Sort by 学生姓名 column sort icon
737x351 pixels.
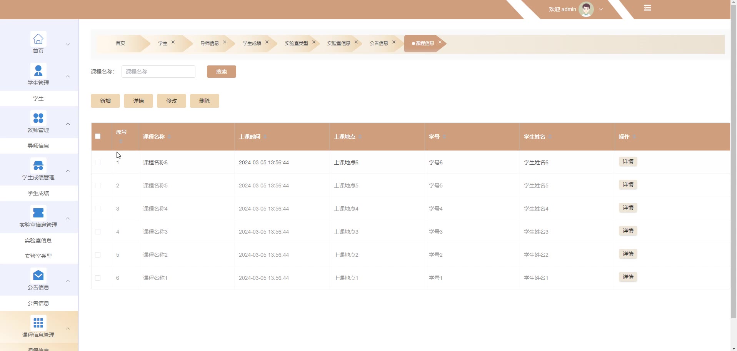[550, 137]
